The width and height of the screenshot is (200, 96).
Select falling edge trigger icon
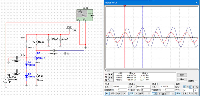187,87
